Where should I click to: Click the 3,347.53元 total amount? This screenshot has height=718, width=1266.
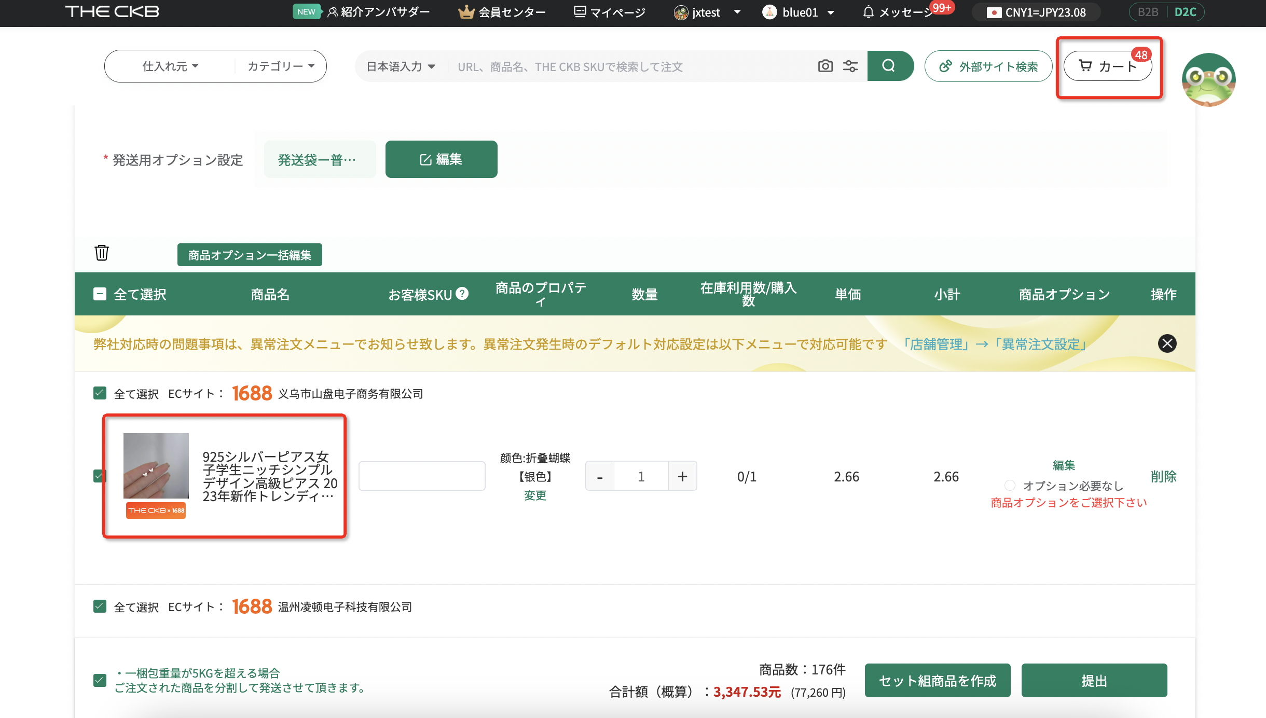pos(747,692)
